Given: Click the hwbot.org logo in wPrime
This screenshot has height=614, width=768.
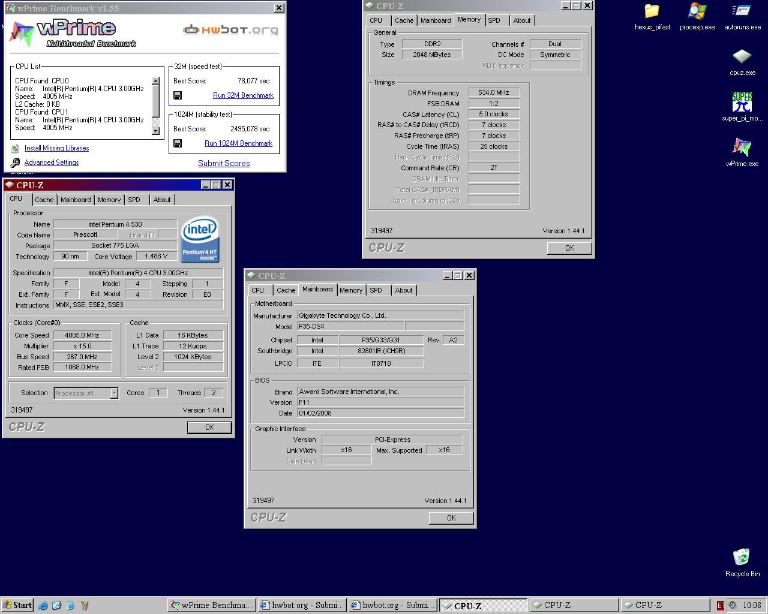Looking at the screenshot, I should [230, 29].
